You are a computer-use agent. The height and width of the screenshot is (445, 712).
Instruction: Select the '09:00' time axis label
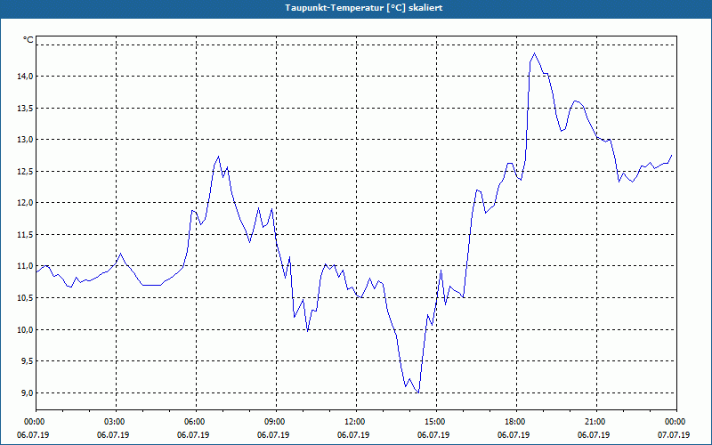tap(274, 422)
